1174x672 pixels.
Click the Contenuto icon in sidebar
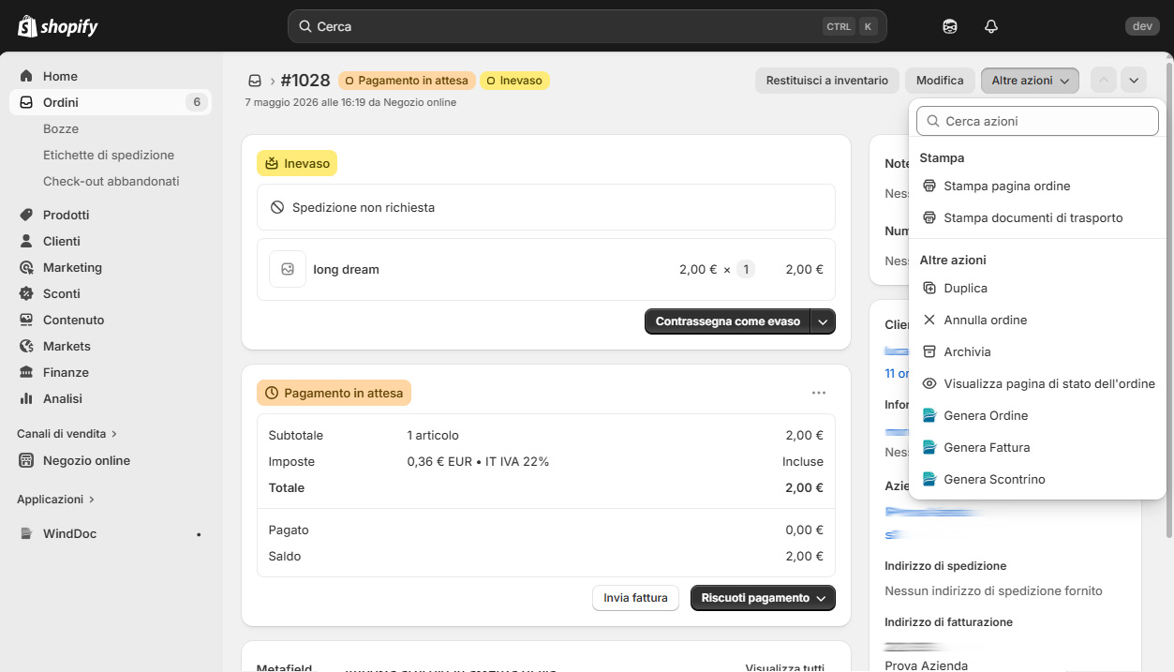[26, 320]
